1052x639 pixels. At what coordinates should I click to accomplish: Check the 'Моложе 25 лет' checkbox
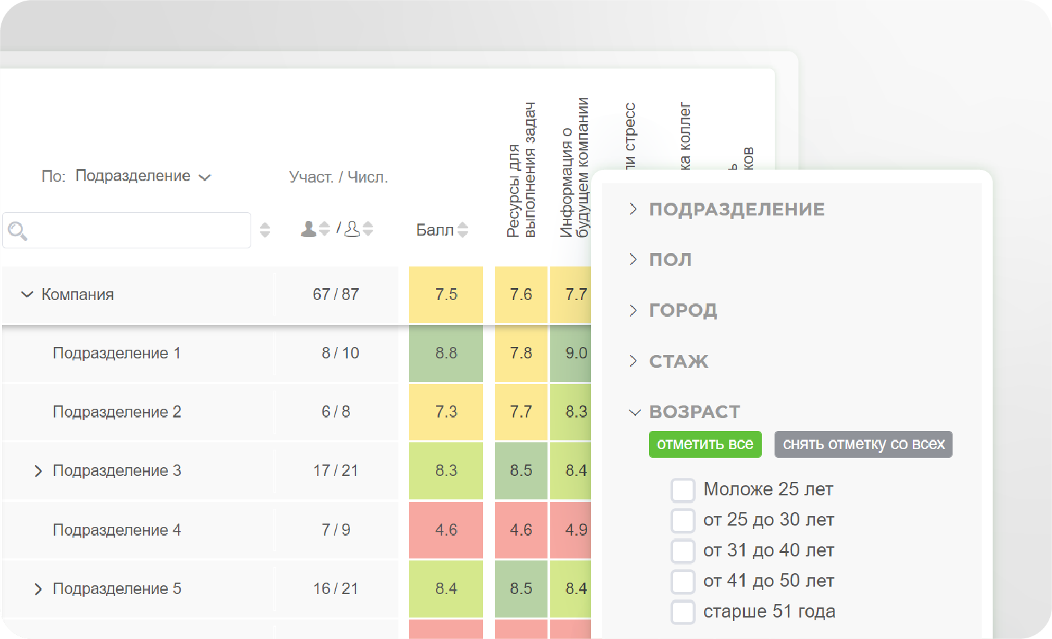pyautogui.click(x=683, y=490)
